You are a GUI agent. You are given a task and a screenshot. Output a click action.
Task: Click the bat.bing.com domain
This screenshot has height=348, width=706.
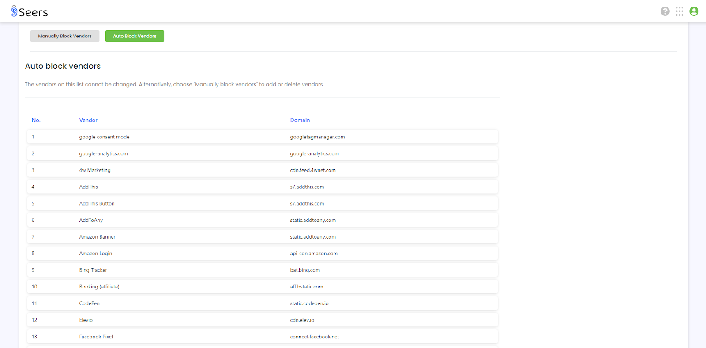pyautogui.click(x=305, y=270)
